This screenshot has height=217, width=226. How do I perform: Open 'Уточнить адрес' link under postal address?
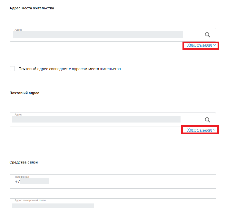200,130
